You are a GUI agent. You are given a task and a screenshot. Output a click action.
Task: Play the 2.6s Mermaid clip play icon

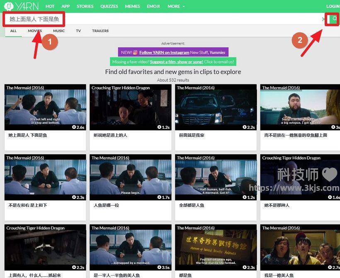tap(74, 127)
